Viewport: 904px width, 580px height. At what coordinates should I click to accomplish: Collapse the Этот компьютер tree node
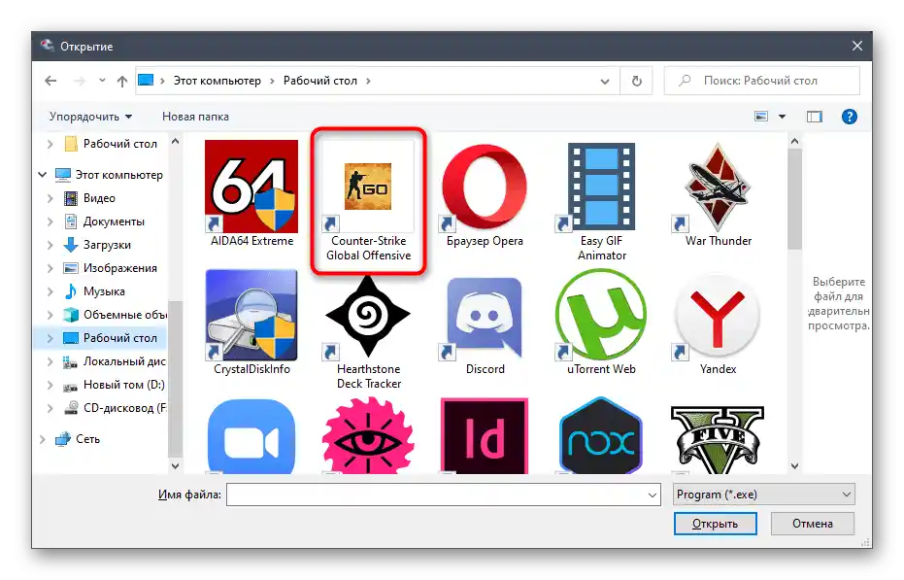pyautogui.click(x=42, y=174)
